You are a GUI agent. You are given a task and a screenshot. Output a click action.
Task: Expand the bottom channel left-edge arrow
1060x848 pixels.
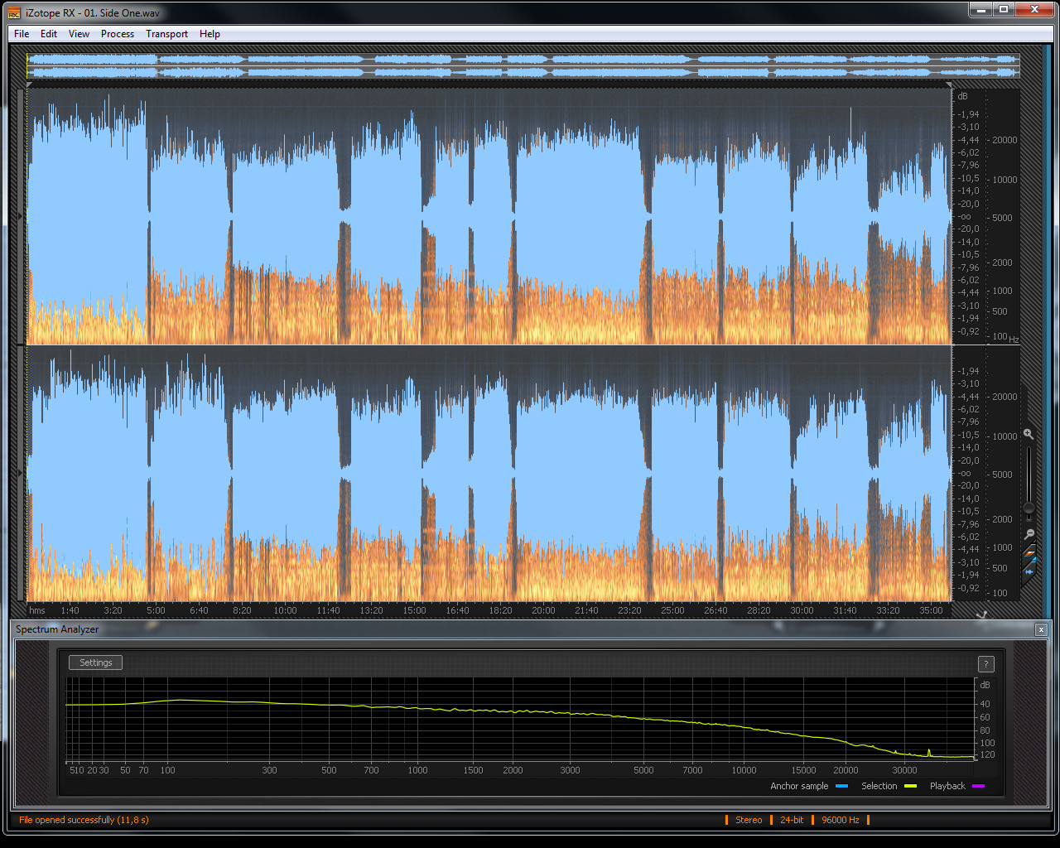pos(21,473)
